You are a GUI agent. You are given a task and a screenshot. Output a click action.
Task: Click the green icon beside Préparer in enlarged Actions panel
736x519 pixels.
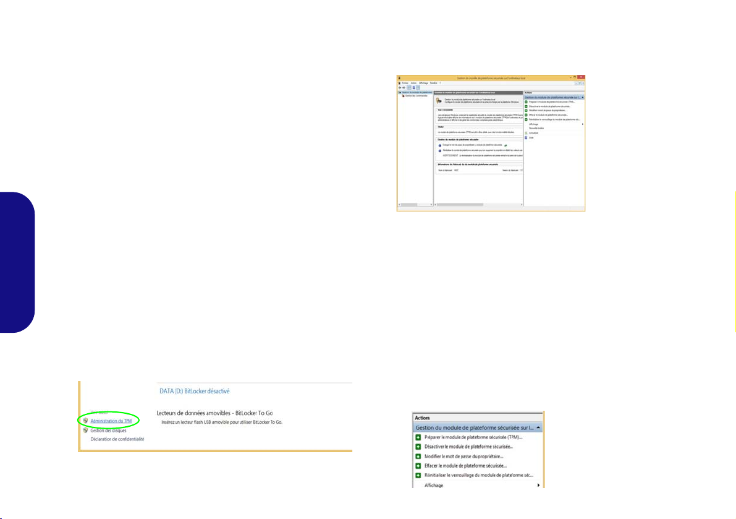(418, 437)
